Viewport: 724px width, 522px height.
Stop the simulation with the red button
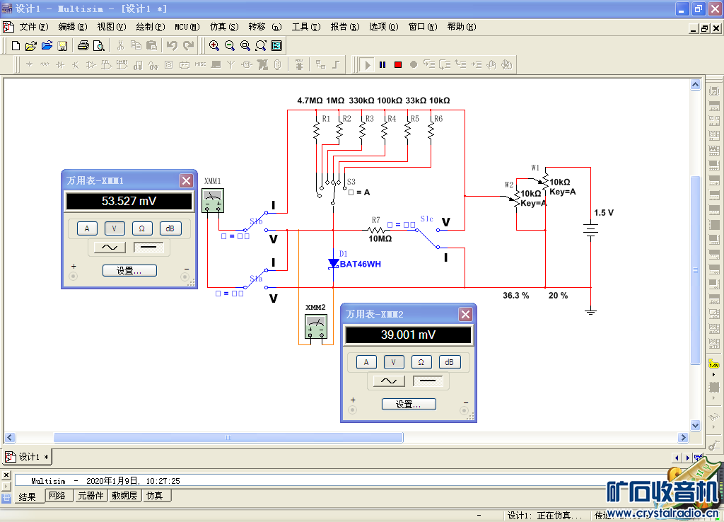click(x=398, y=64)
